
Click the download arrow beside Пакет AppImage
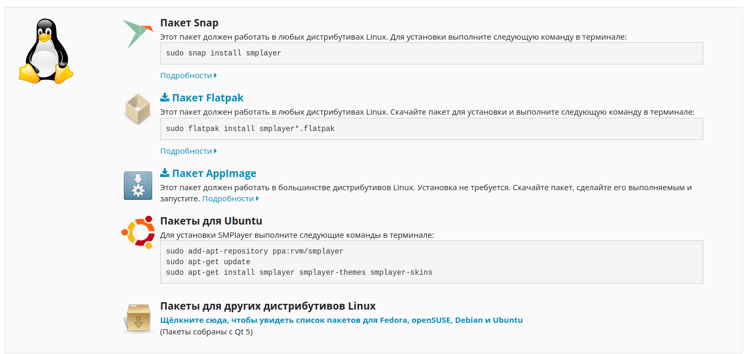point(165,173)
